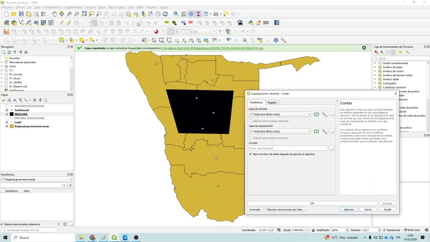Switch to the Registro tab
This screenshot has height=242, width=430.
click(x=272, y=103)
